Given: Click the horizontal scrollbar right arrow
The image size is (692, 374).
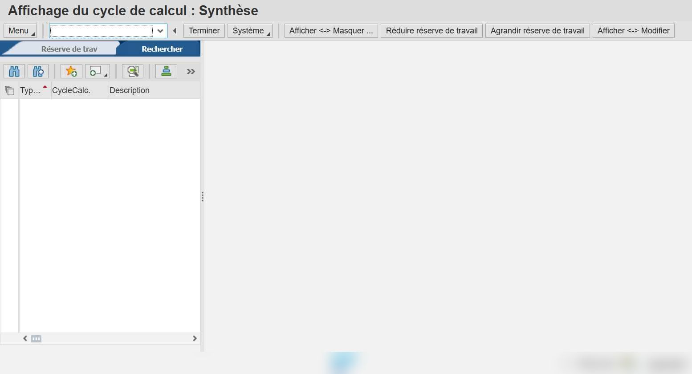Looking at the screenshot, I should pos(195,338).
